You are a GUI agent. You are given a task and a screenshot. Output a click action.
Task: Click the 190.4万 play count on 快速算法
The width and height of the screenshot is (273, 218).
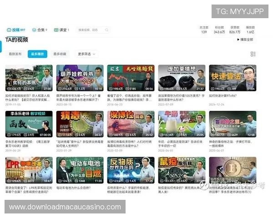click(218, 89)
